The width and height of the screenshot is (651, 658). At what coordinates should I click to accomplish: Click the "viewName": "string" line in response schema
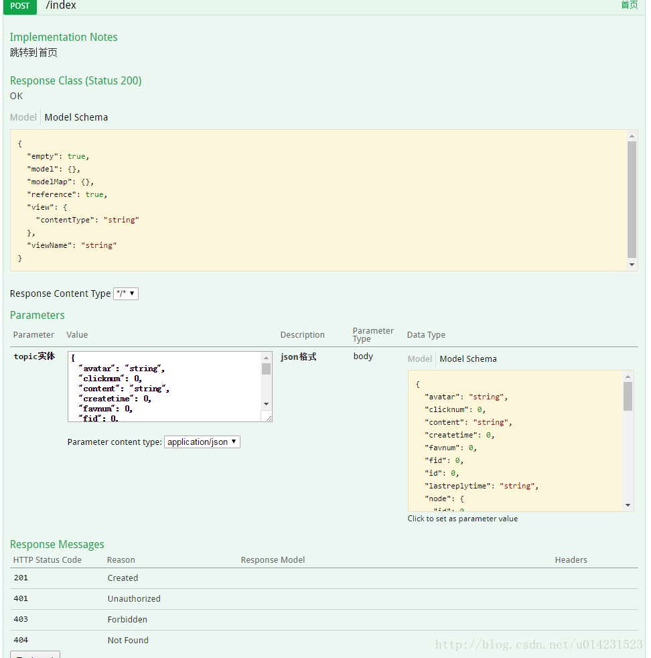(72, 245)
